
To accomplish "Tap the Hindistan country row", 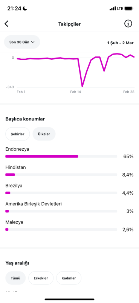I will [69, 171].
